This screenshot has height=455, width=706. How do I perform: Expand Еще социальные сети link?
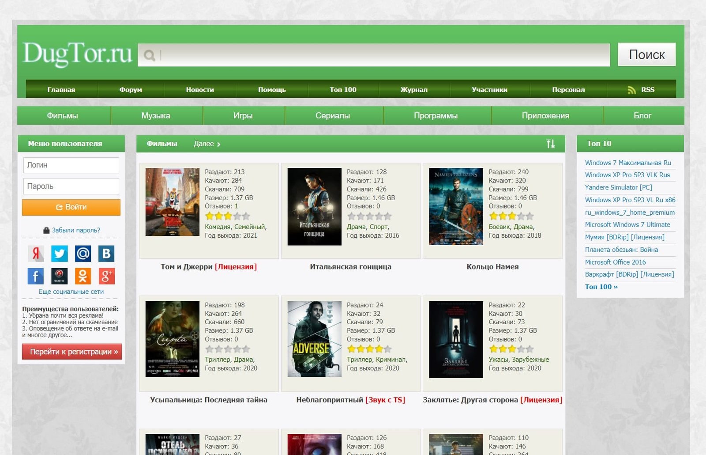71,292
